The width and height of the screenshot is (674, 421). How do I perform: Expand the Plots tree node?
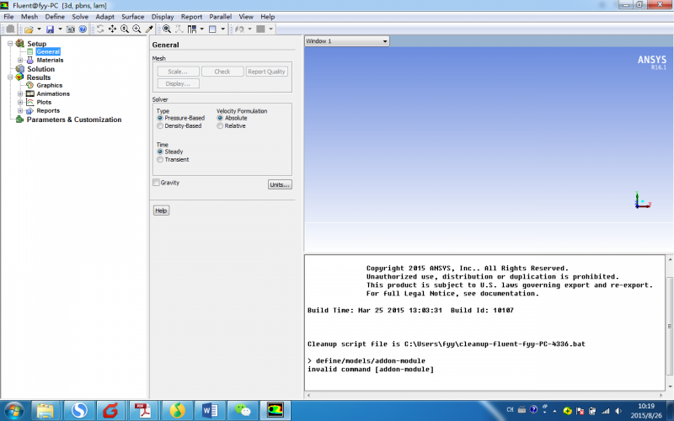click(19, 102)
